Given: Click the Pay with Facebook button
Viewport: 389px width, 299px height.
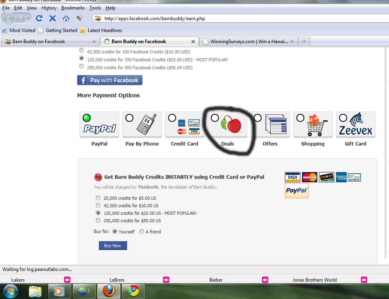Looking at the screenshot, I should coord(110,80).
